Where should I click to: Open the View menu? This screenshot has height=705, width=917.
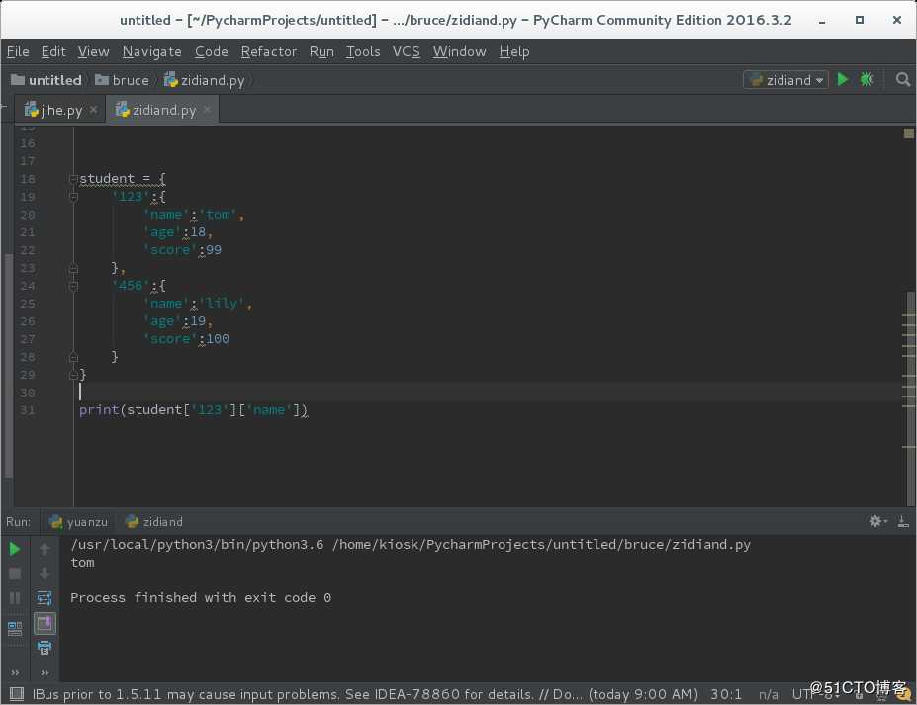[94, 52]
